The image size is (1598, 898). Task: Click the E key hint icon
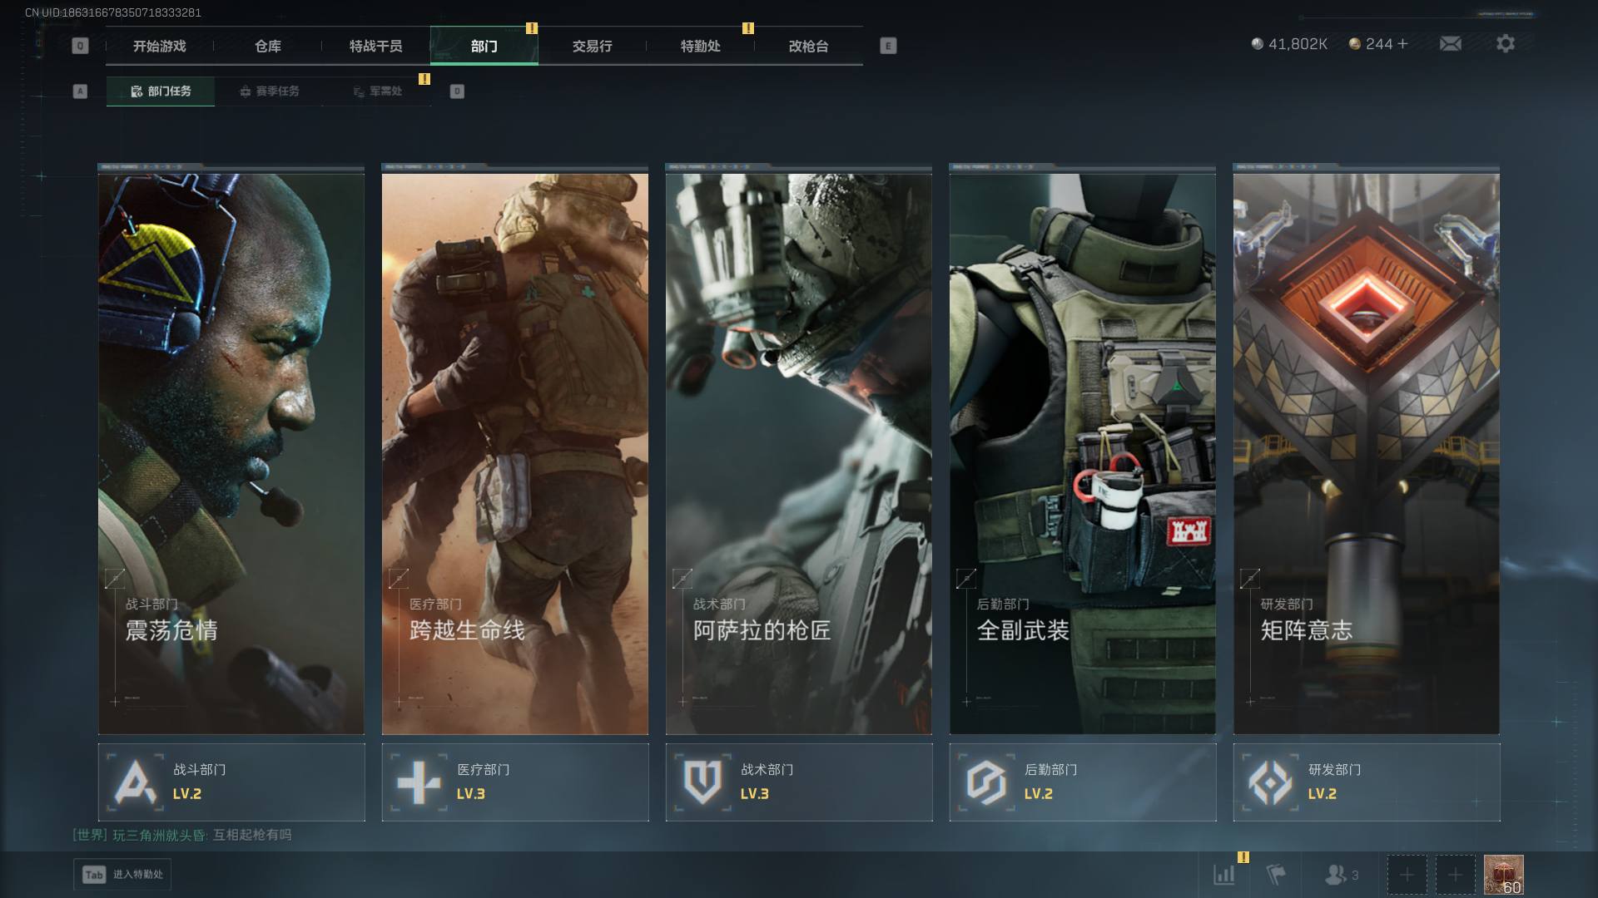coord(888,46)
